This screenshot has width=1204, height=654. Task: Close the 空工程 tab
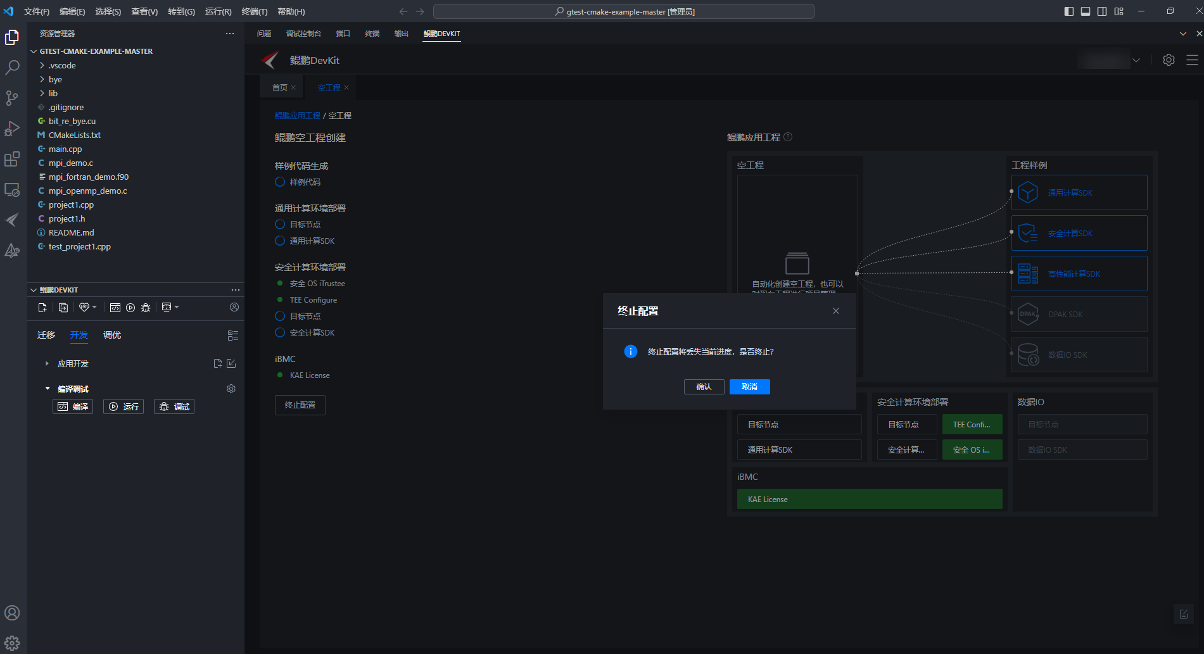[346, 87]
